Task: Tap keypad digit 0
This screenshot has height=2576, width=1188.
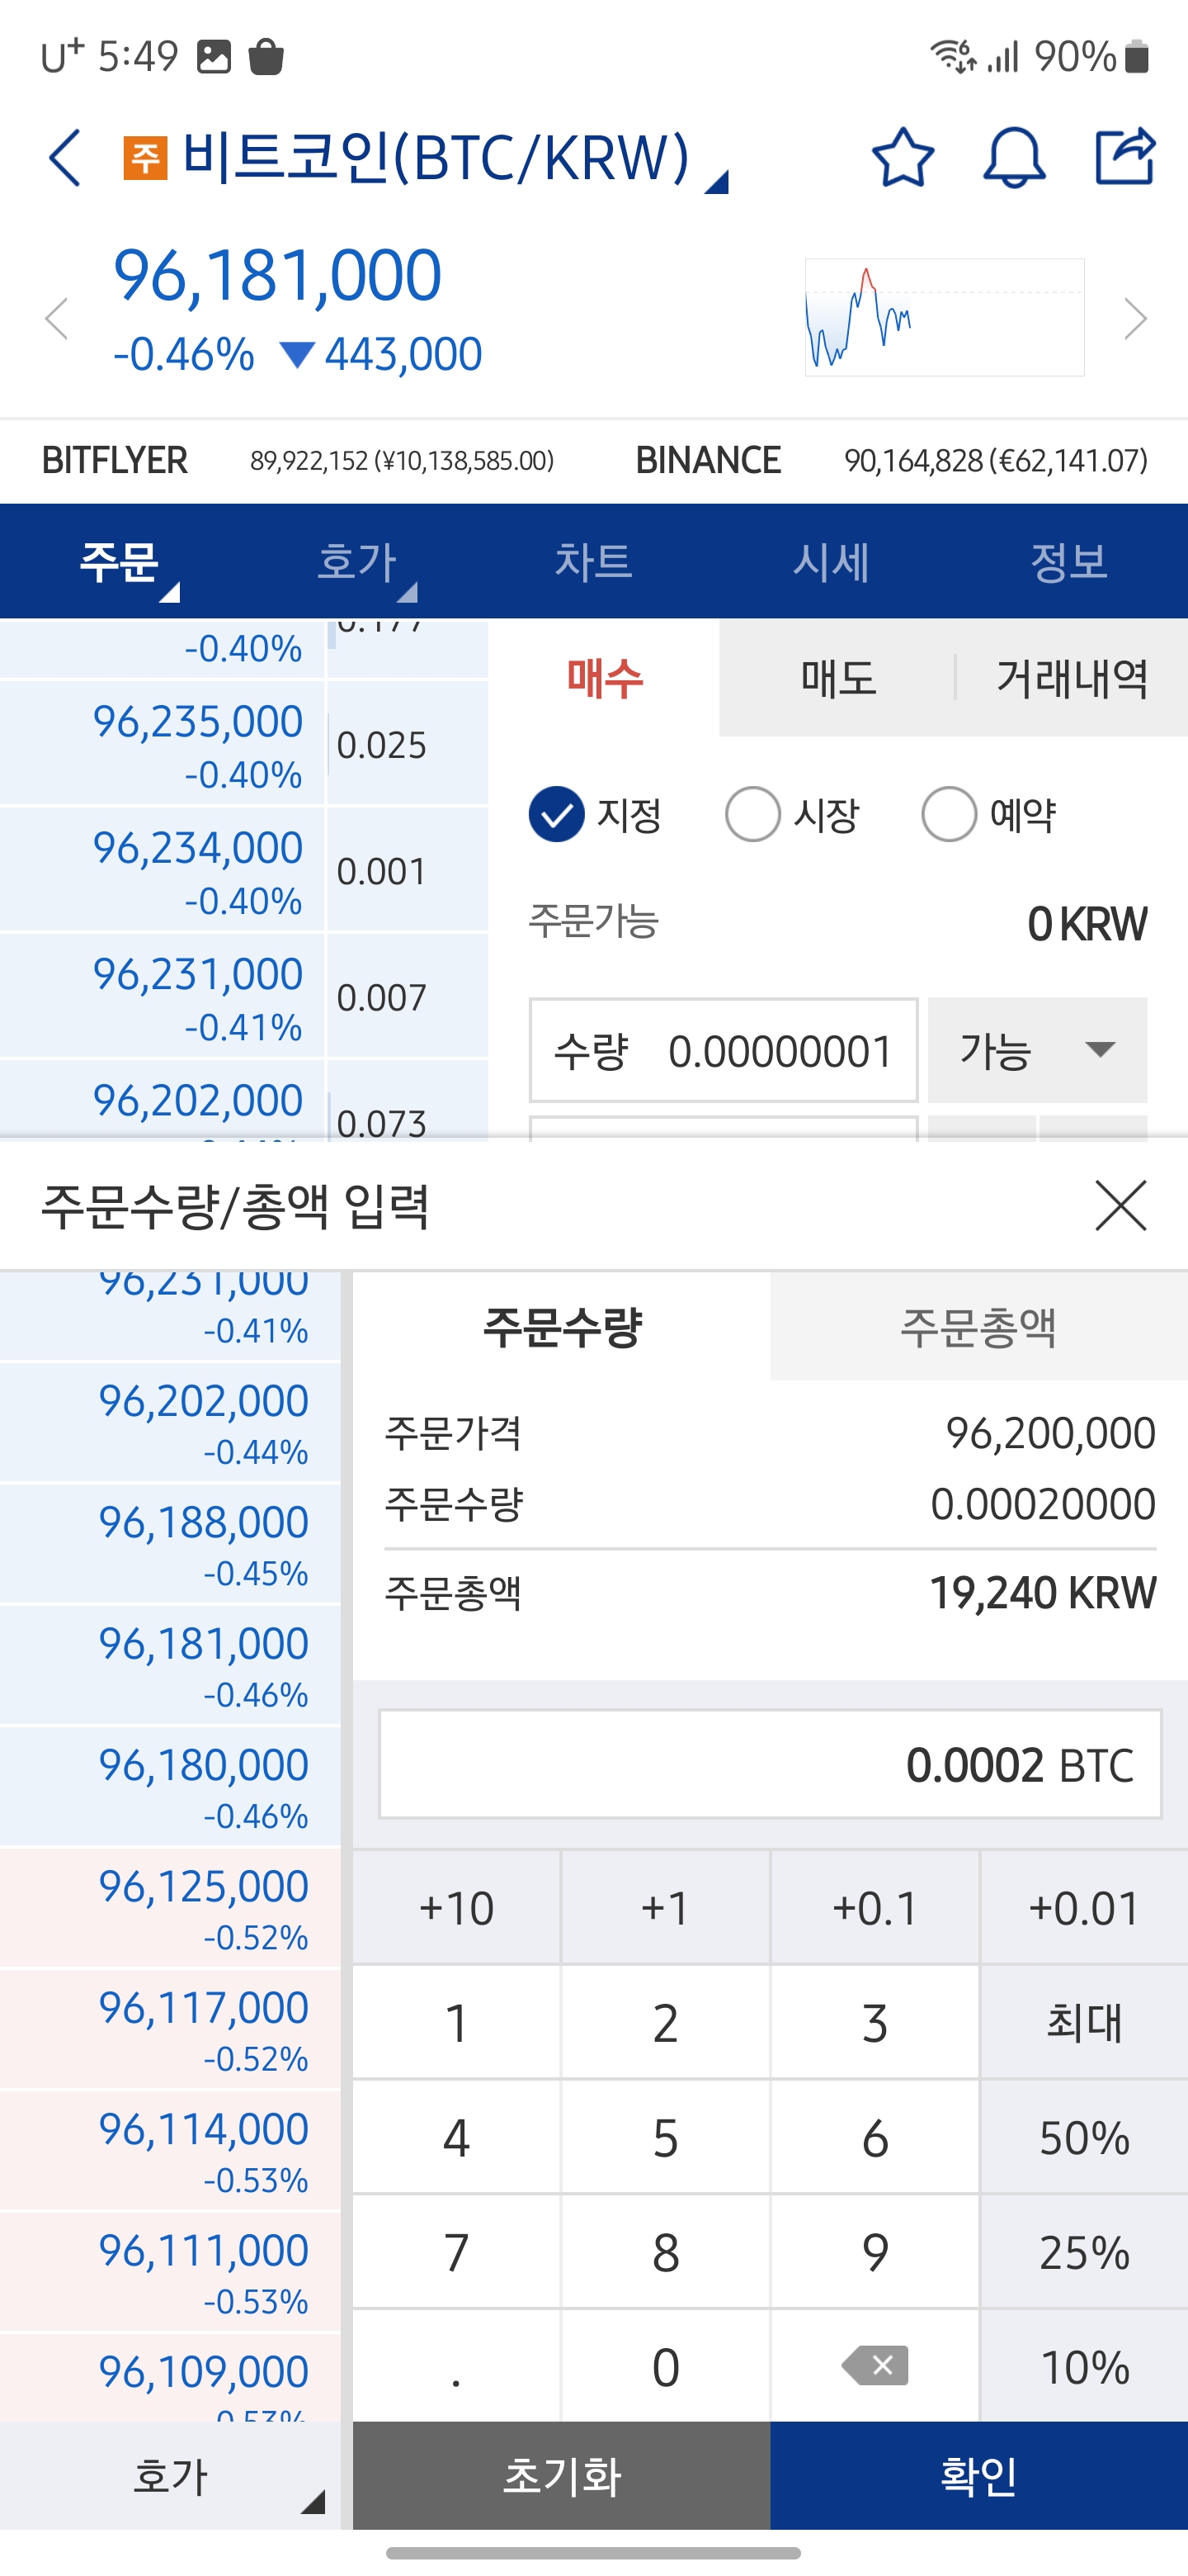Action: click(666, 2367)
